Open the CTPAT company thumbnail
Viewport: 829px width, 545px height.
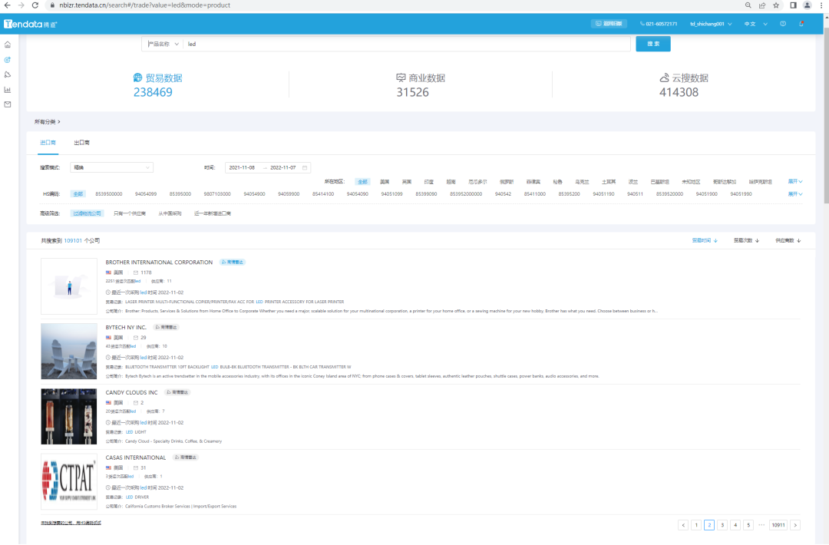coord(69,481)
